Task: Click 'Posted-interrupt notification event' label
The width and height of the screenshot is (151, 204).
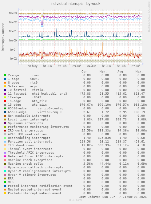Action: point(40,186)
